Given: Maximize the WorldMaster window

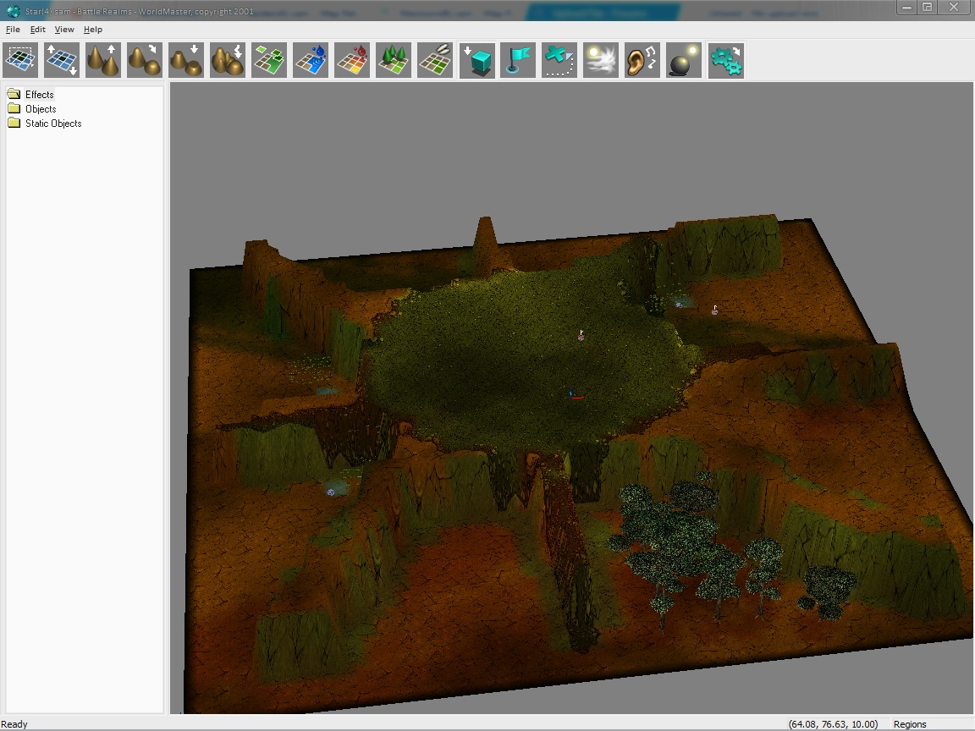Looking at the screenshot, I should pos(927,8).
